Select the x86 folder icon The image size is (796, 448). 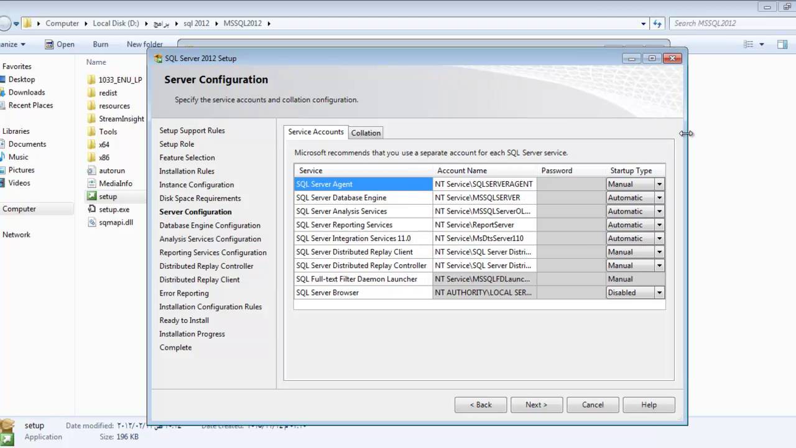[91, 157]
